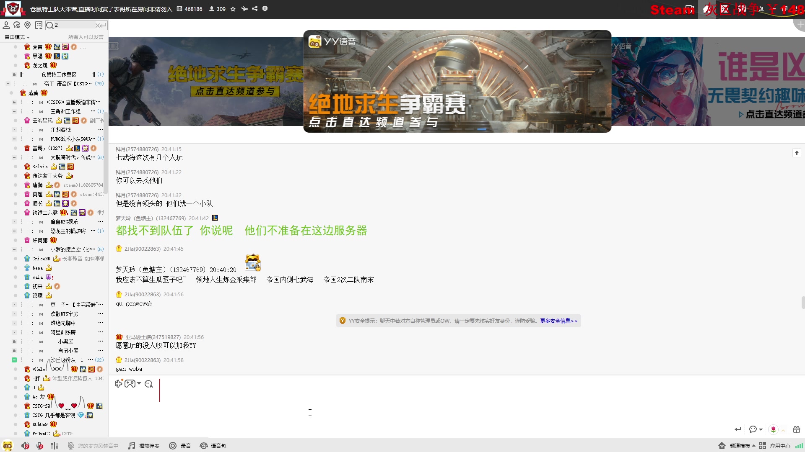Collapse the 沙丘呀粉队 subchannel
Screen dimensions: 805x452
(x=14, y=360)
